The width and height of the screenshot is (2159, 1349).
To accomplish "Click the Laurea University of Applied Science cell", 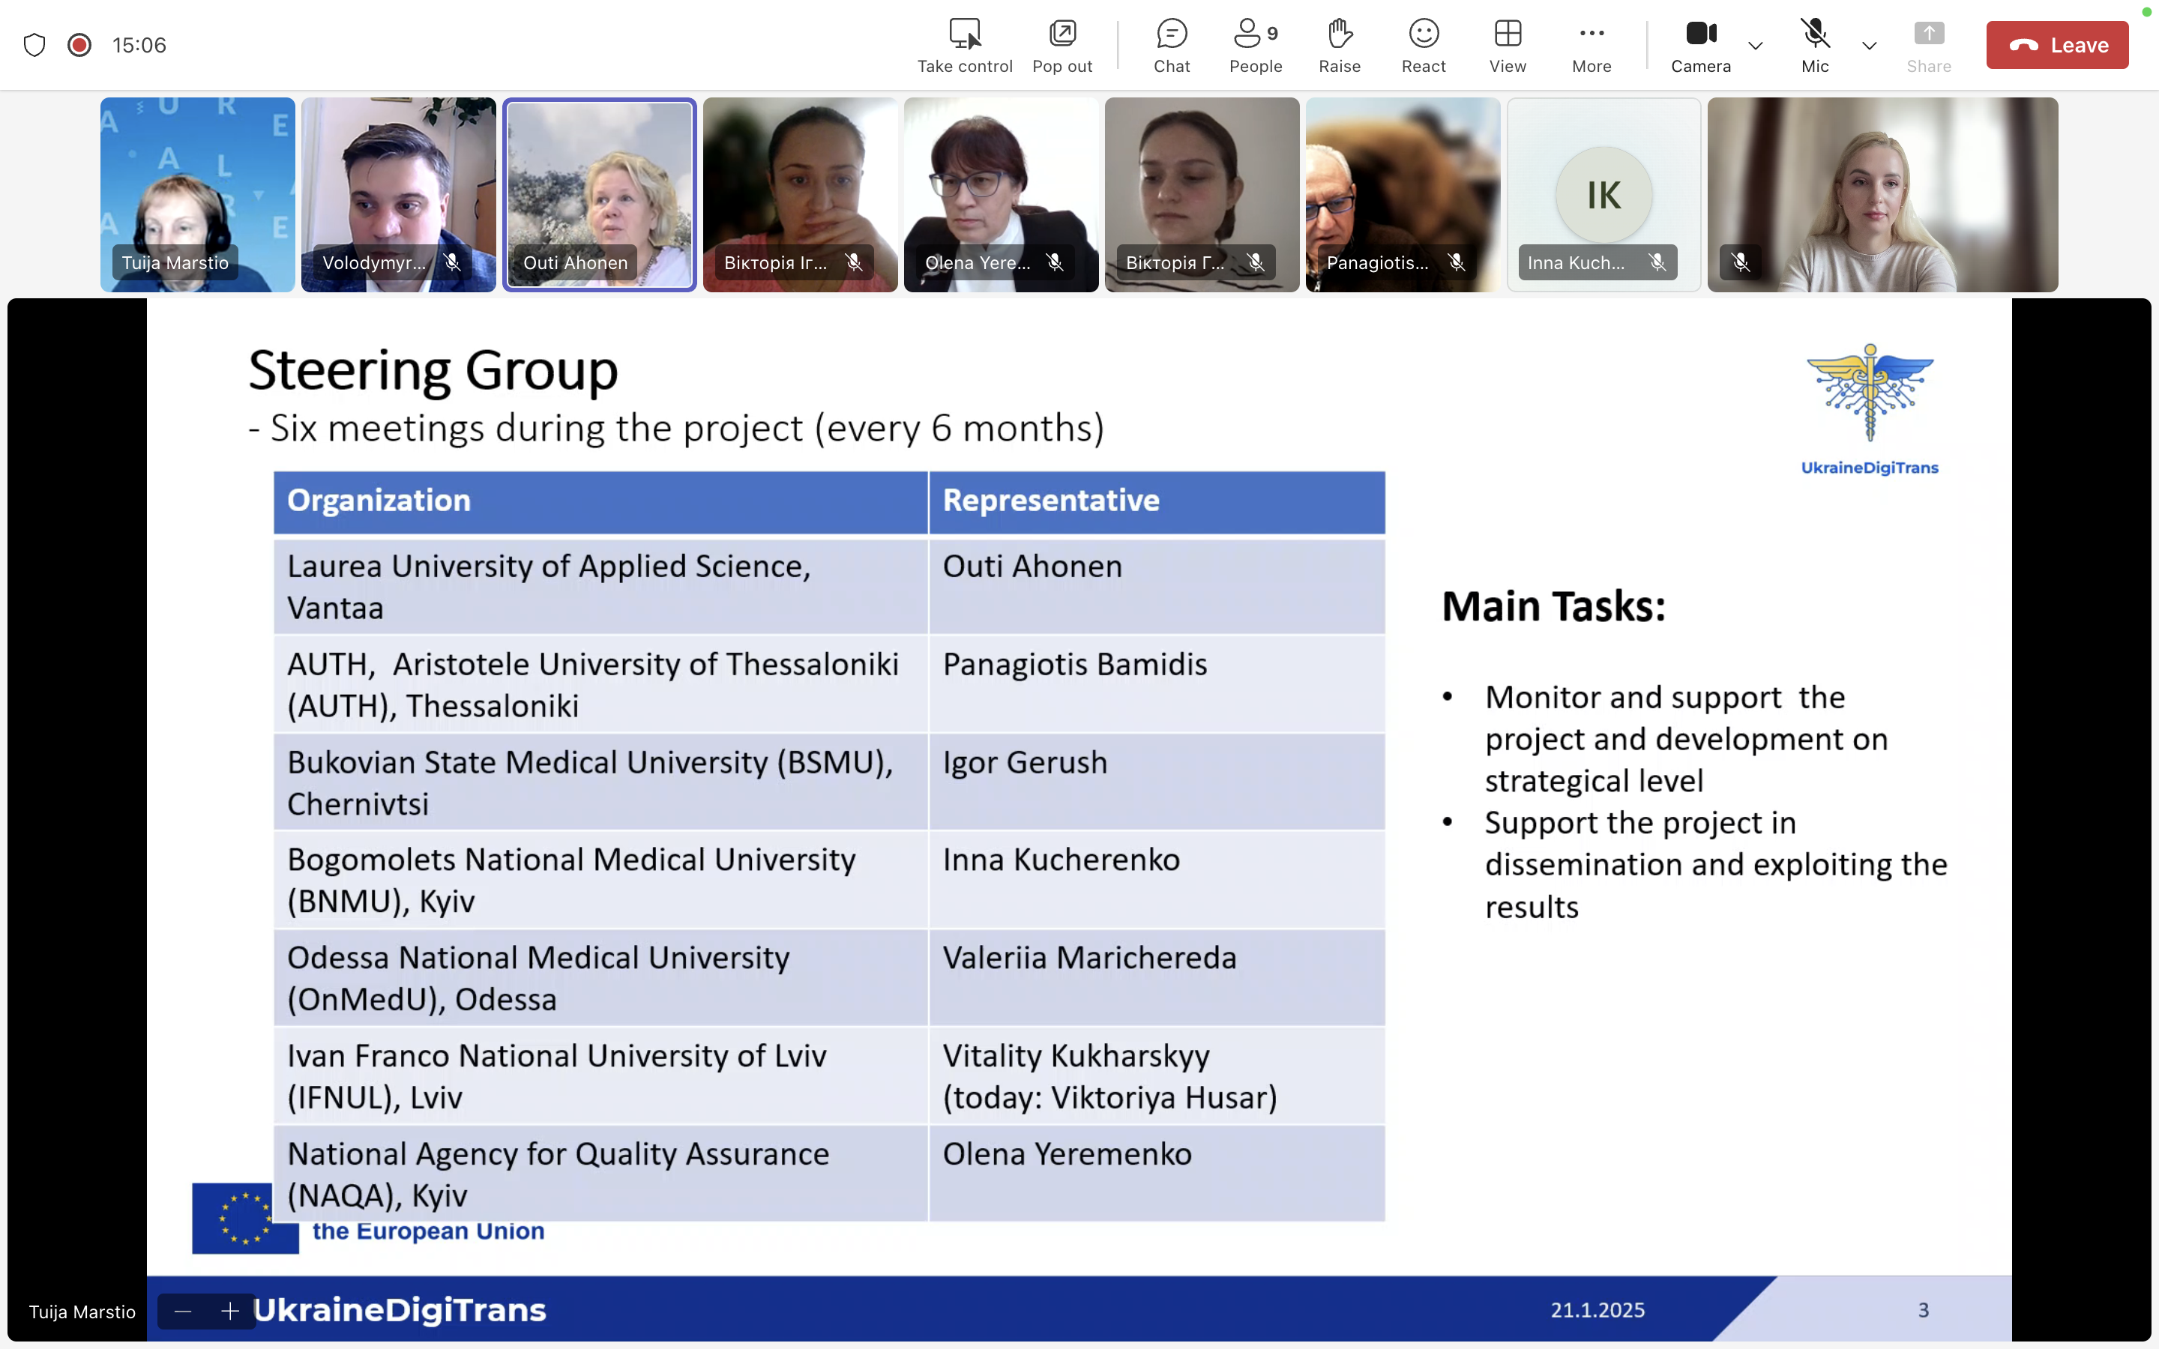I will pyautogui.click(x=600, y=586).
